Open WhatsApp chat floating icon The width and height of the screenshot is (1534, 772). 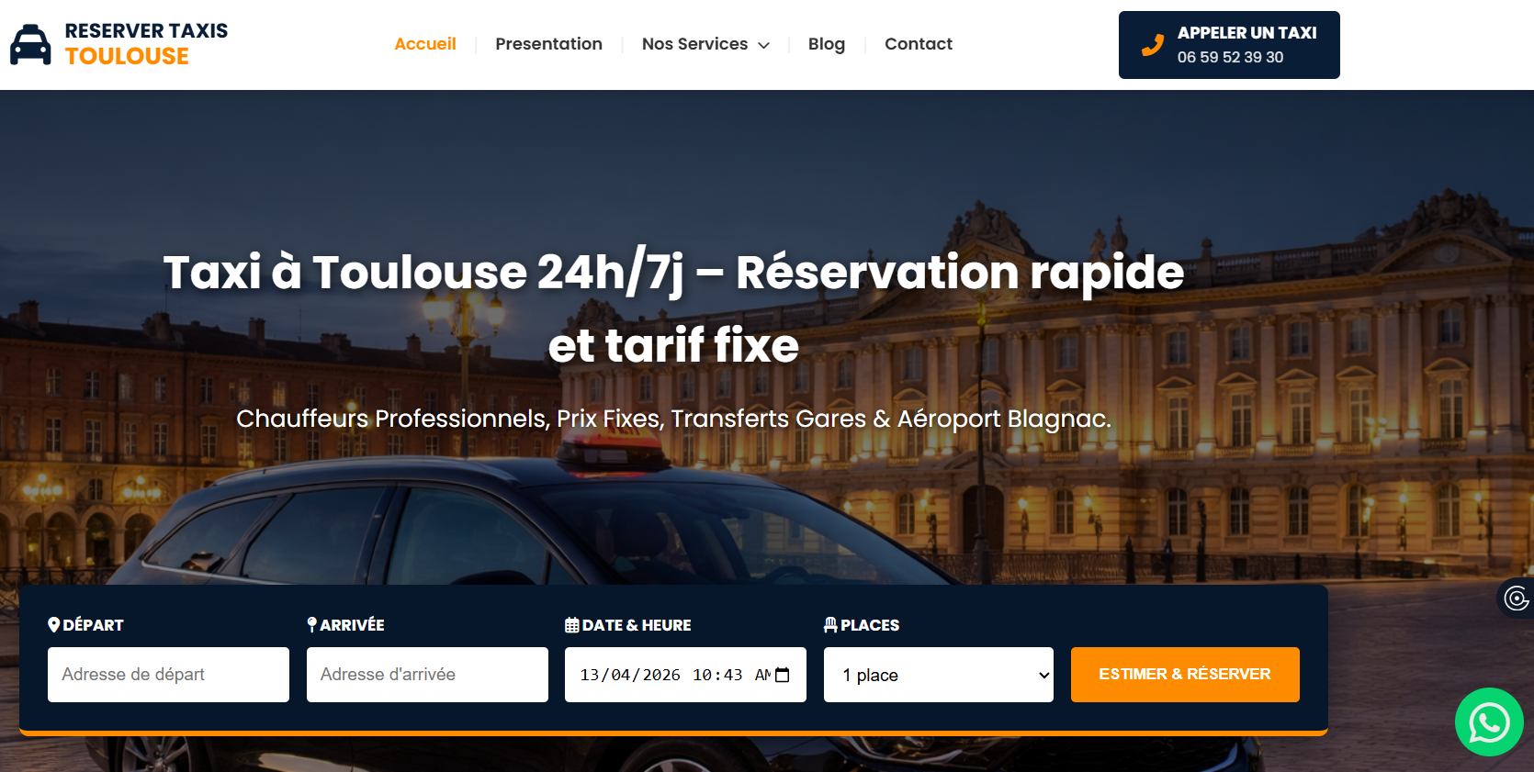click(x=1489, y=722)
